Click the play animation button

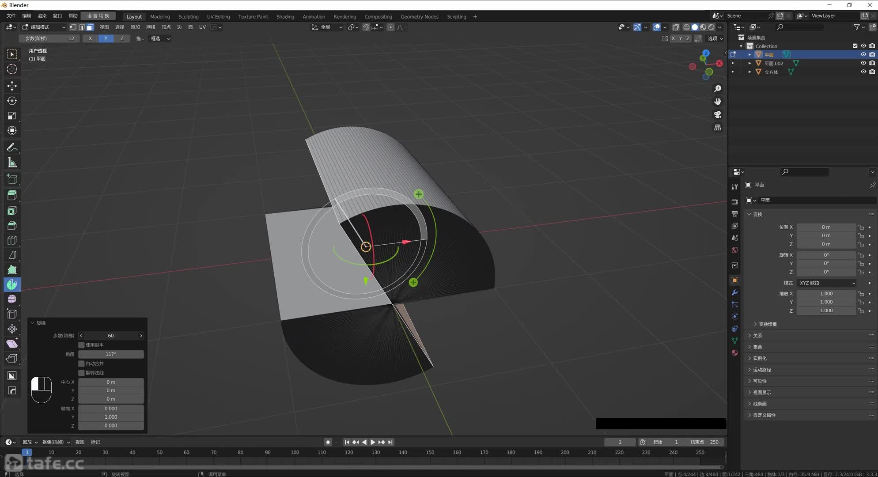click(x=372, y=442)
